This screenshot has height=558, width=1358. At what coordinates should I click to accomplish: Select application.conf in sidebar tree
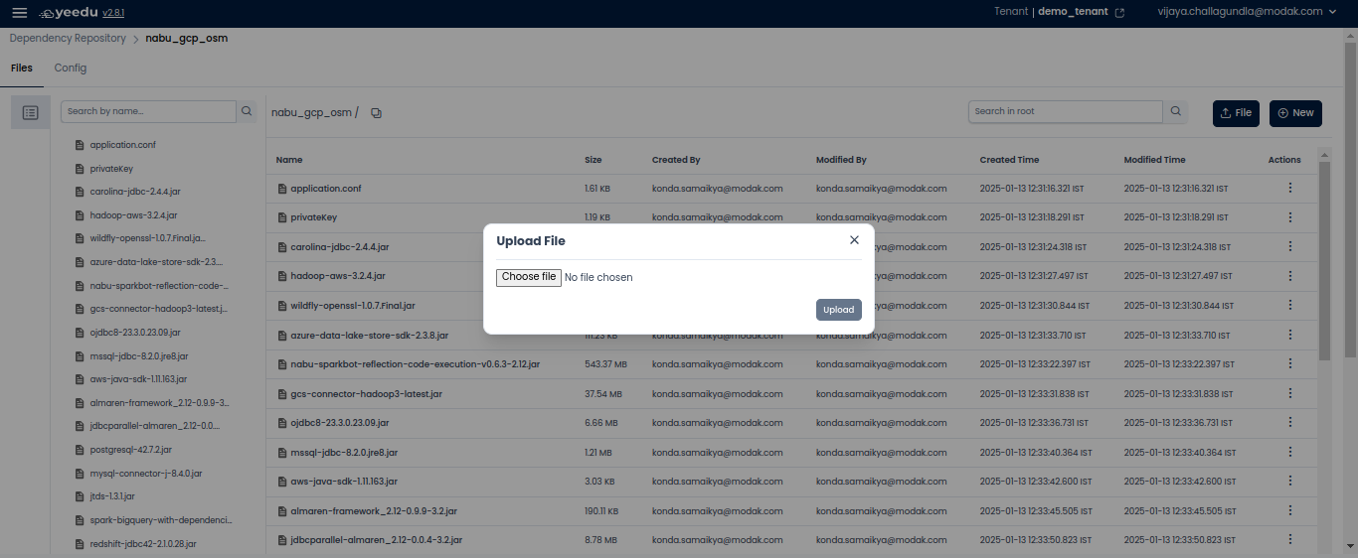coord(122,145)
